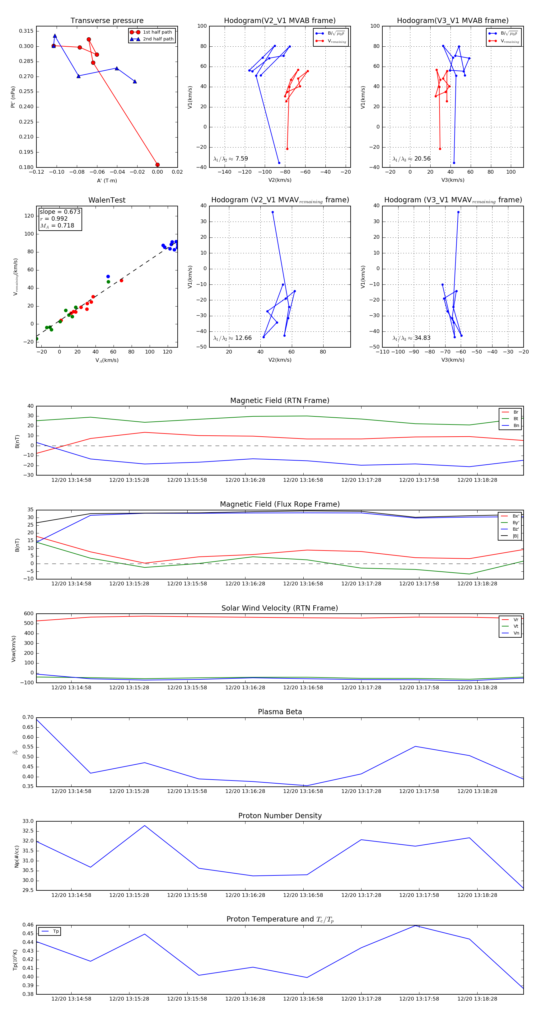
Task: Select the "Bt" legend entry
Action: 510,419
